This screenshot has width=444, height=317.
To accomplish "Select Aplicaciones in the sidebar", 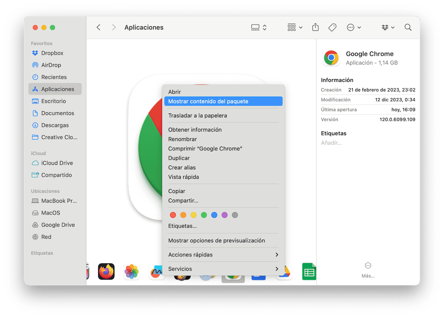I will pyautogui.click(x=55, y=89).
